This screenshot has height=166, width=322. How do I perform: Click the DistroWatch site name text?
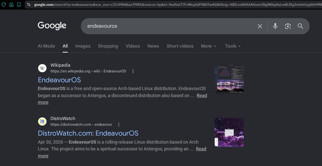63,118
